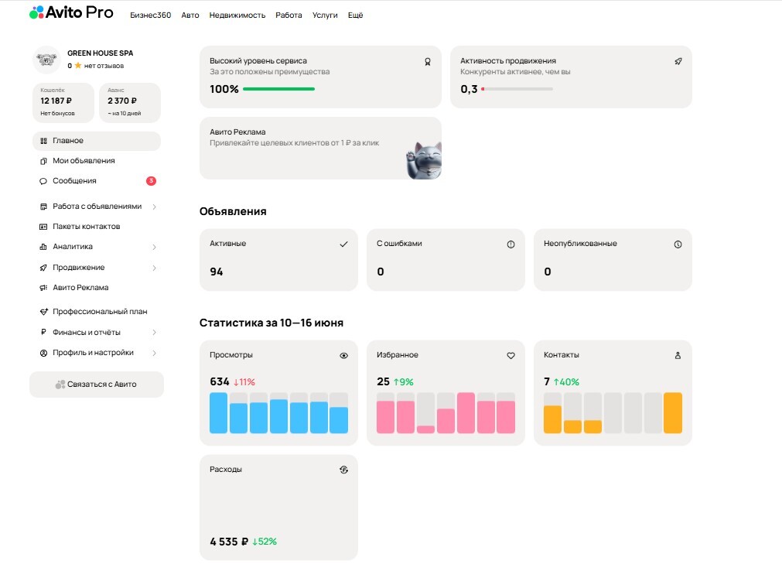Image resolution: width=782 pixels, height=588 pixels.
Task: Open the Пакеты контактов link
Action: click(x=87, y=227)
